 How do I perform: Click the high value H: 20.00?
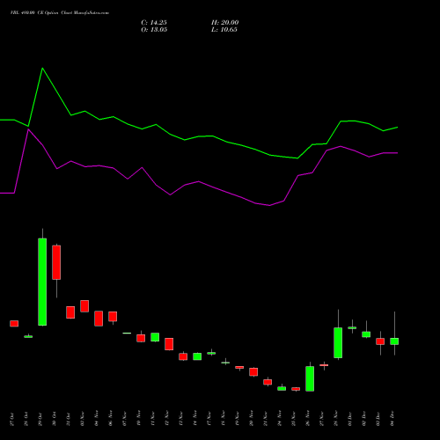pyautogui.click(x=225, y=23)
